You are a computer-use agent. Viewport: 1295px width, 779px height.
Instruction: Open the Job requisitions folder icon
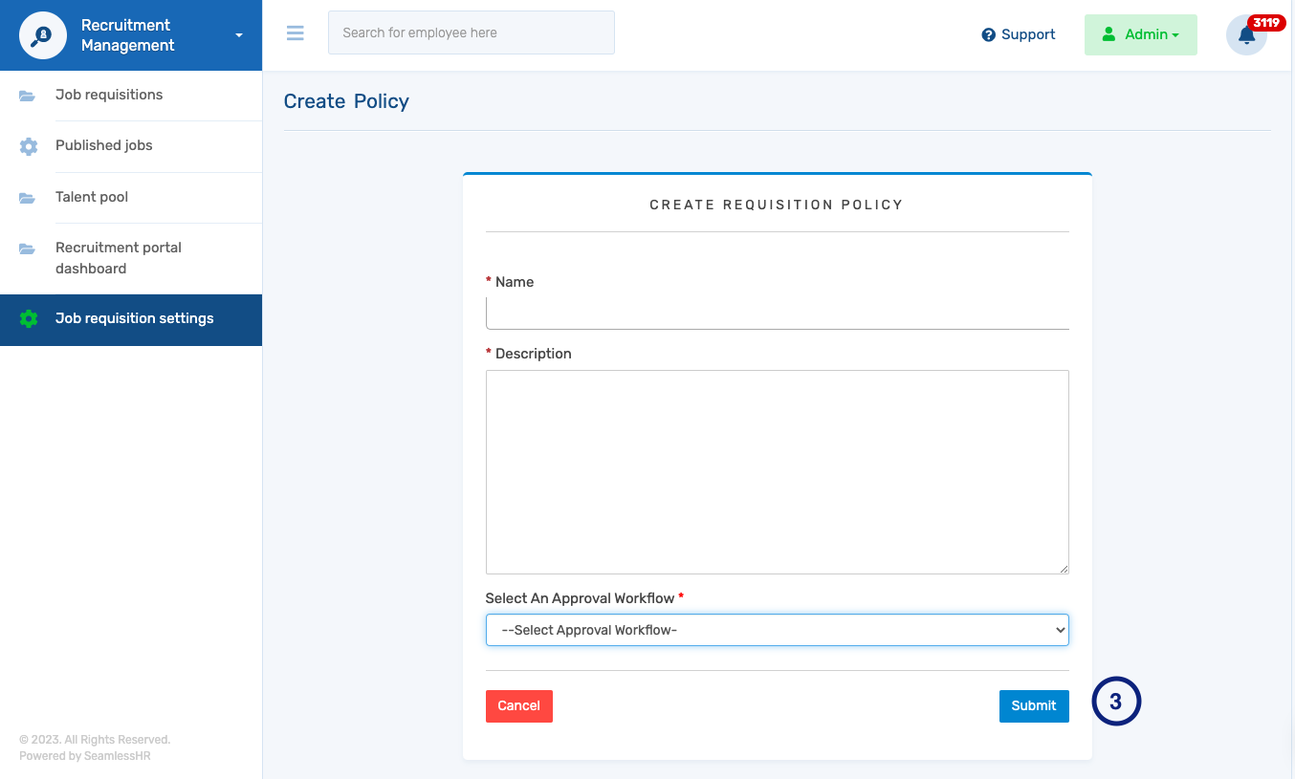(x=28, y=94)
